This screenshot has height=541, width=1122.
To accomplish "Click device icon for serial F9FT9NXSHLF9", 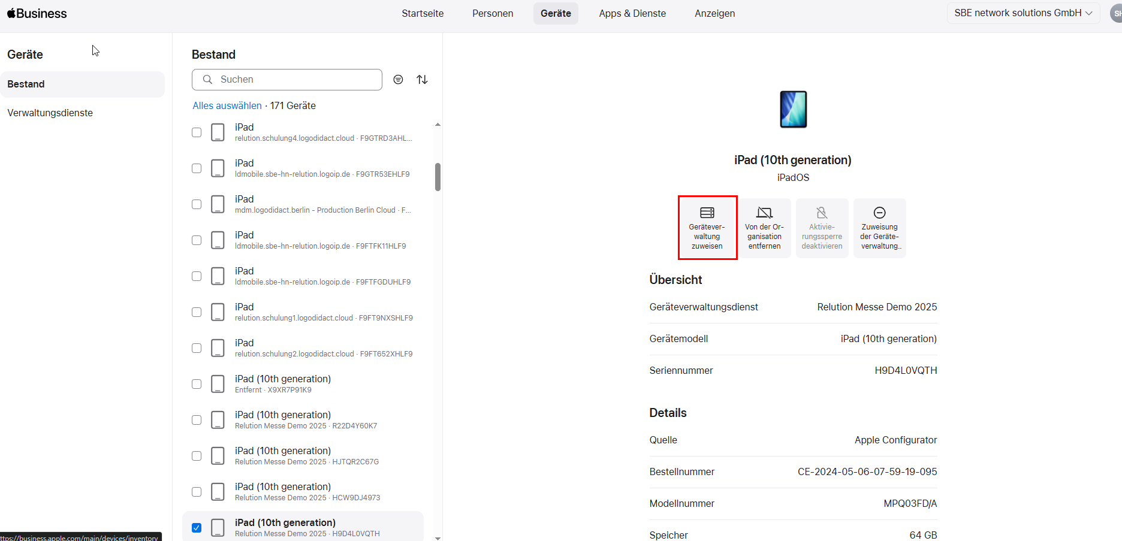I will (x=218, y=312).
